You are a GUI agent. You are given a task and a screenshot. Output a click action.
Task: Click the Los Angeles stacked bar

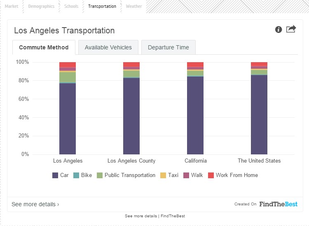click(68, 115)
